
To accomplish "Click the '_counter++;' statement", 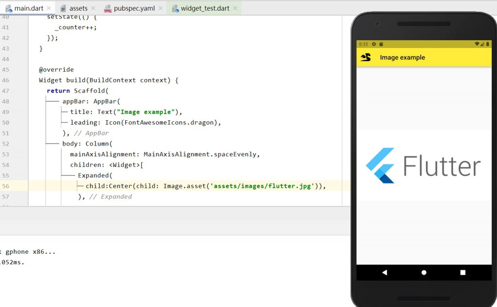I will (76, 27).
